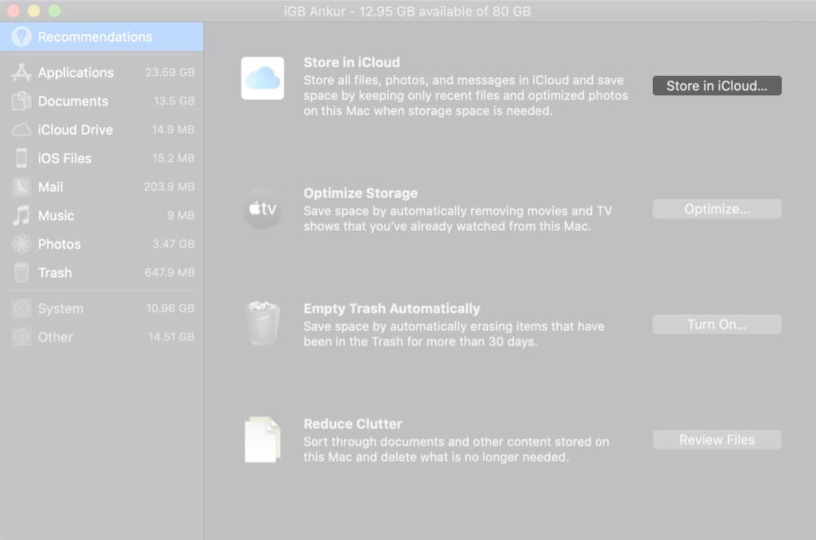Click the 10.96 GB System size
The height and width of the screenshot is (540, 816).
pos(171,308)
